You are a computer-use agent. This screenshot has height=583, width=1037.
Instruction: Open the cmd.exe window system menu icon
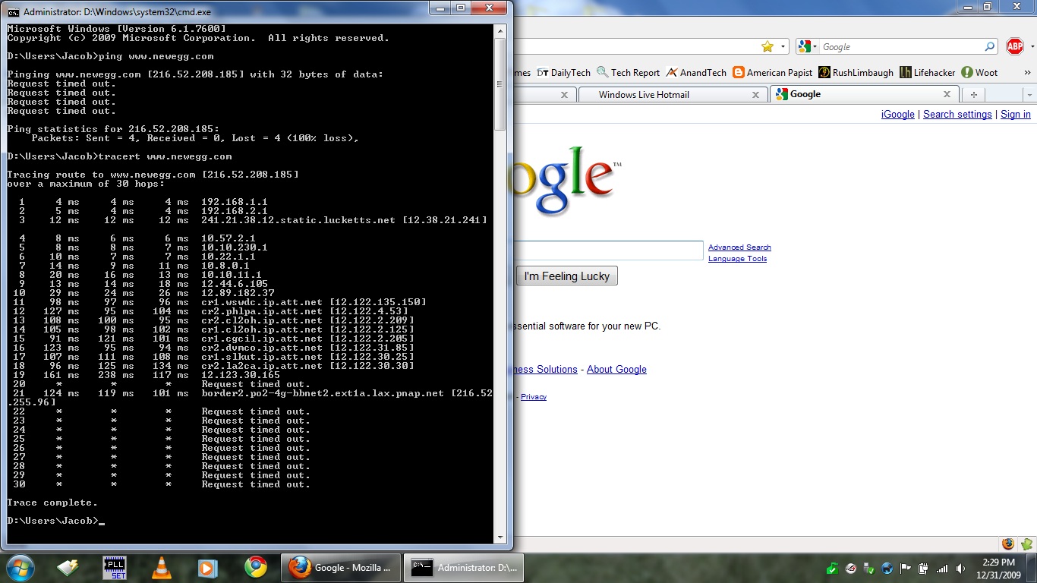click(13, 12)
